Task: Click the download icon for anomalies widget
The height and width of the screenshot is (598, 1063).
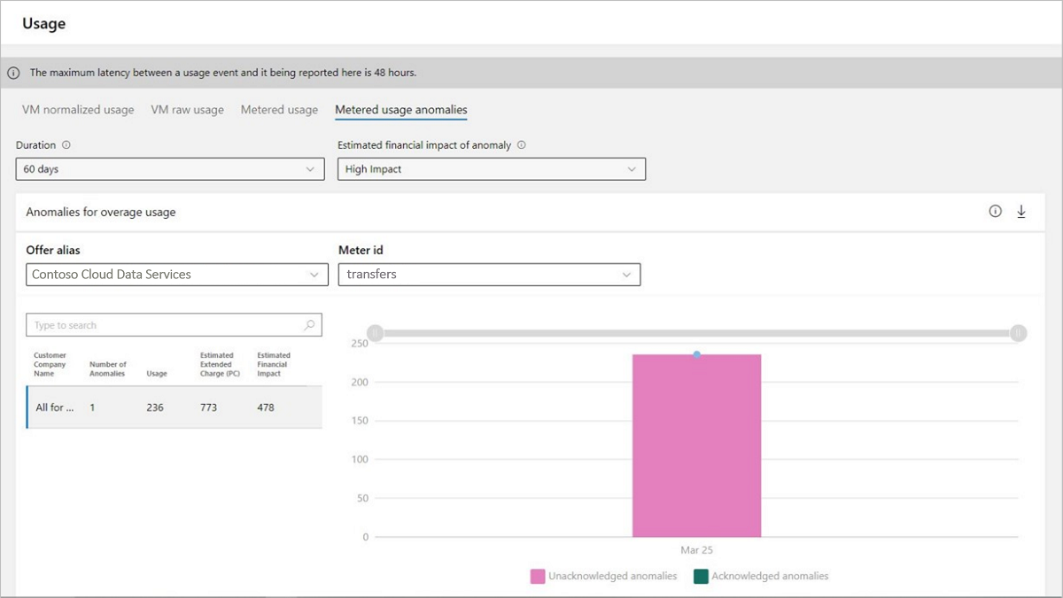Action: (1021, 212)
